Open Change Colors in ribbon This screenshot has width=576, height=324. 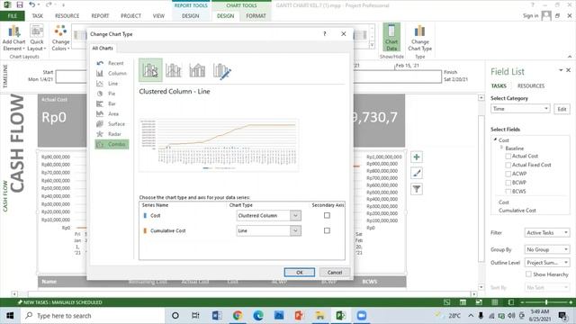click(x=60, y=38)
